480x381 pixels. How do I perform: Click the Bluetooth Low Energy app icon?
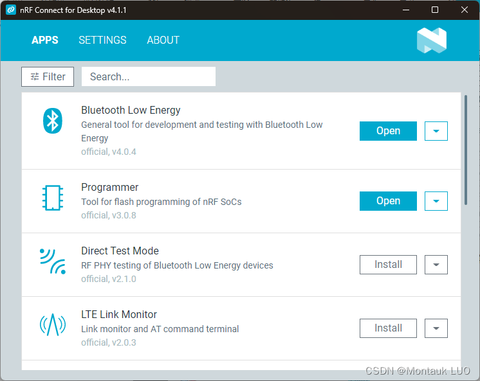click(53, 121)
